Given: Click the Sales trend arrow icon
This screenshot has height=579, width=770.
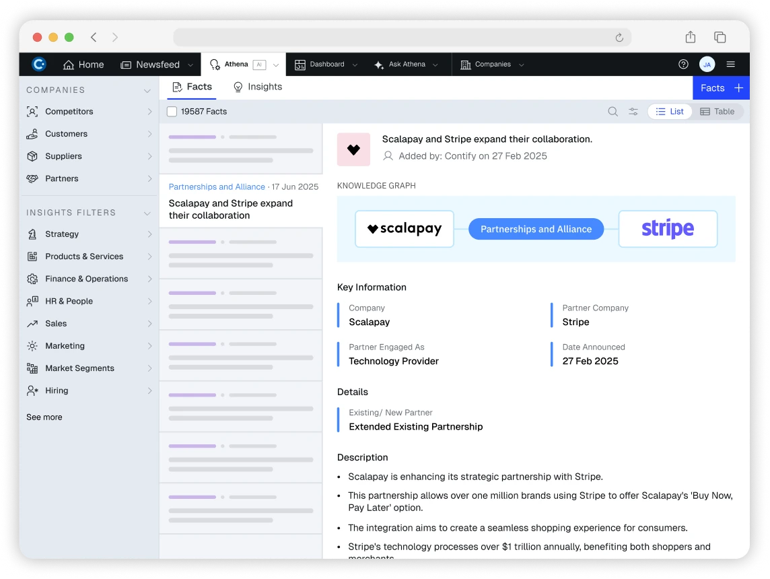Looking at the screenshot, I should pos(32,324).
